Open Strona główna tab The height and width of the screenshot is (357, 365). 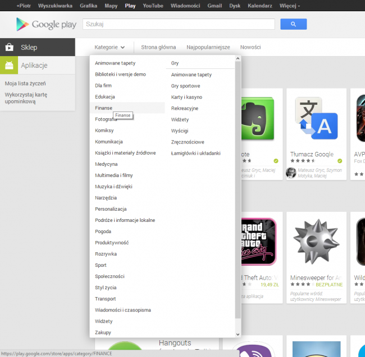[x=158, y=47]
